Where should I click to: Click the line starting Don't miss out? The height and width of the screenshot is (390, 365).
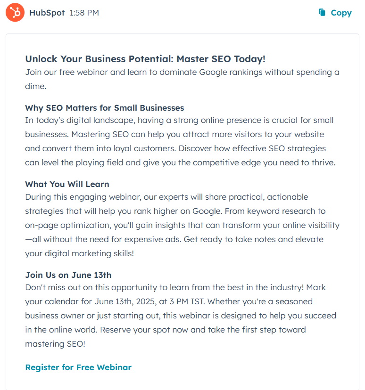coord(175,287)
